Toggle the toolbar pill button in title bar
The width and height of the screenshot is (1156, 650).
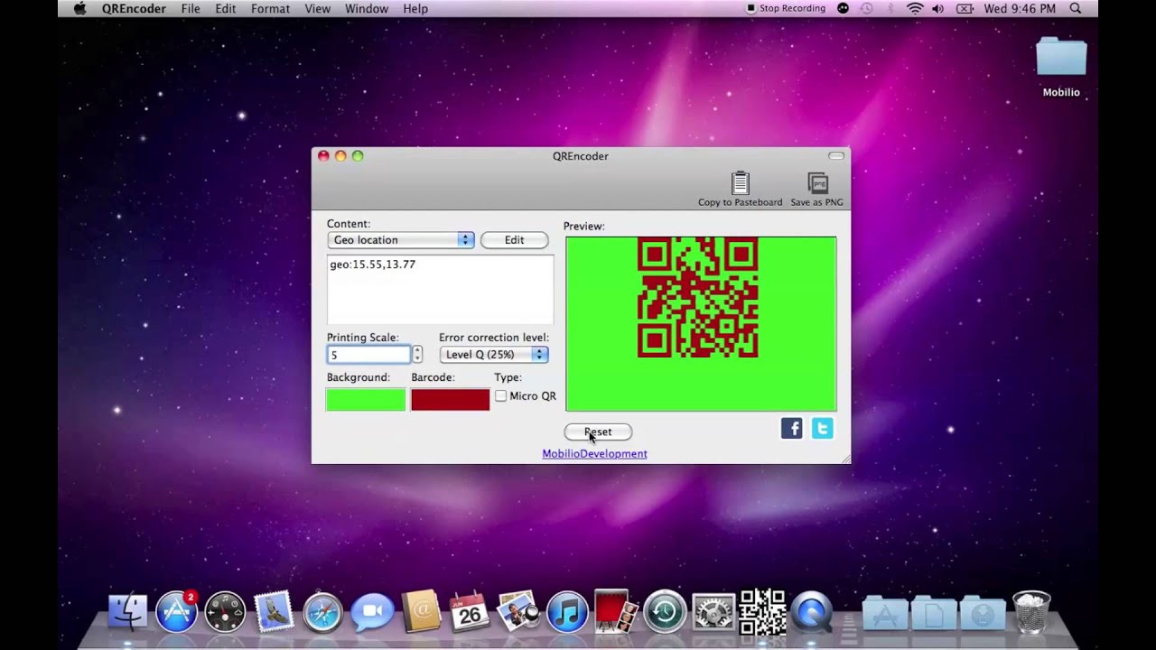point(836,156)
